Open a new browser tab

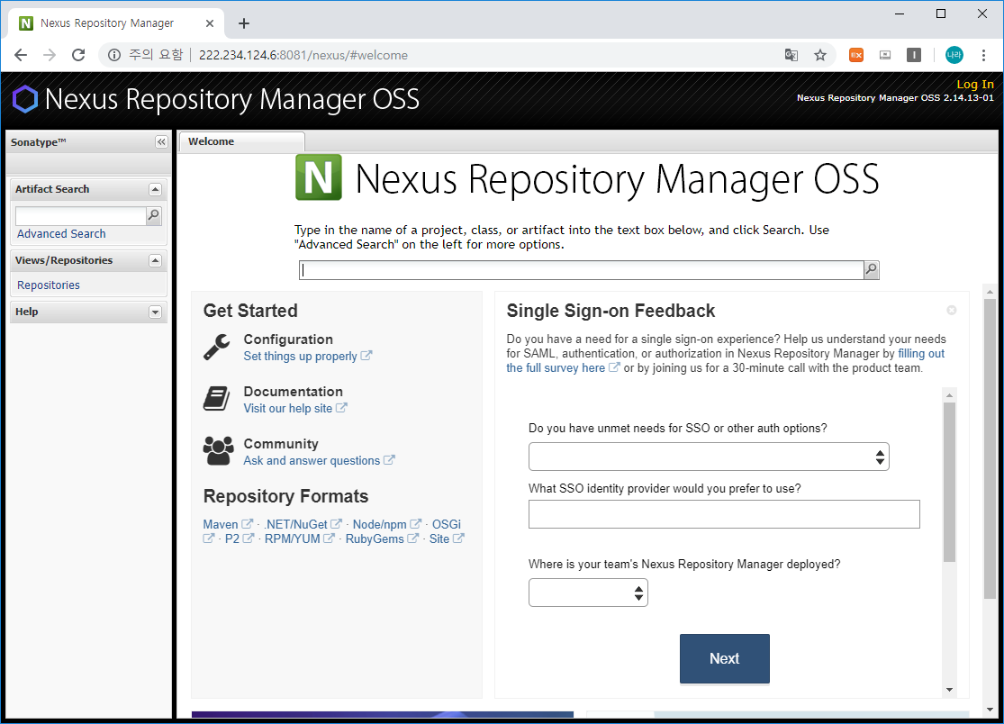(x=244, y=23)
